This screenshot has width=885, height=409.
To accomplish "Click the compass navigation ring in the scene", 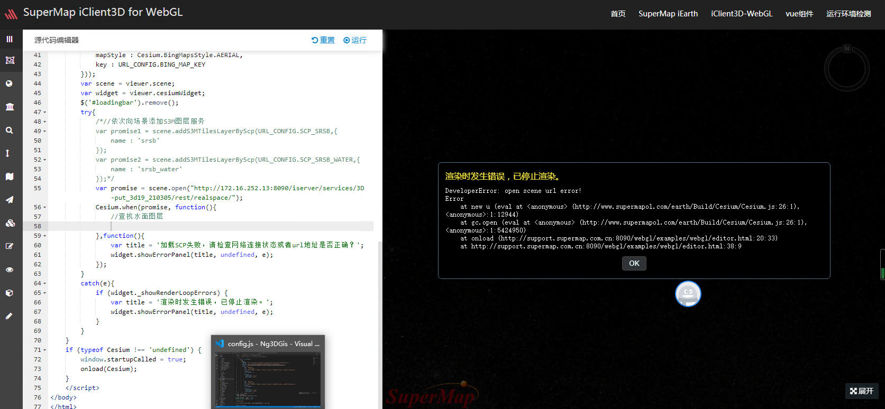I will pos(847,68).
